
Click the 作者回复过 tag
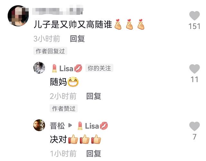click(50, 51)
